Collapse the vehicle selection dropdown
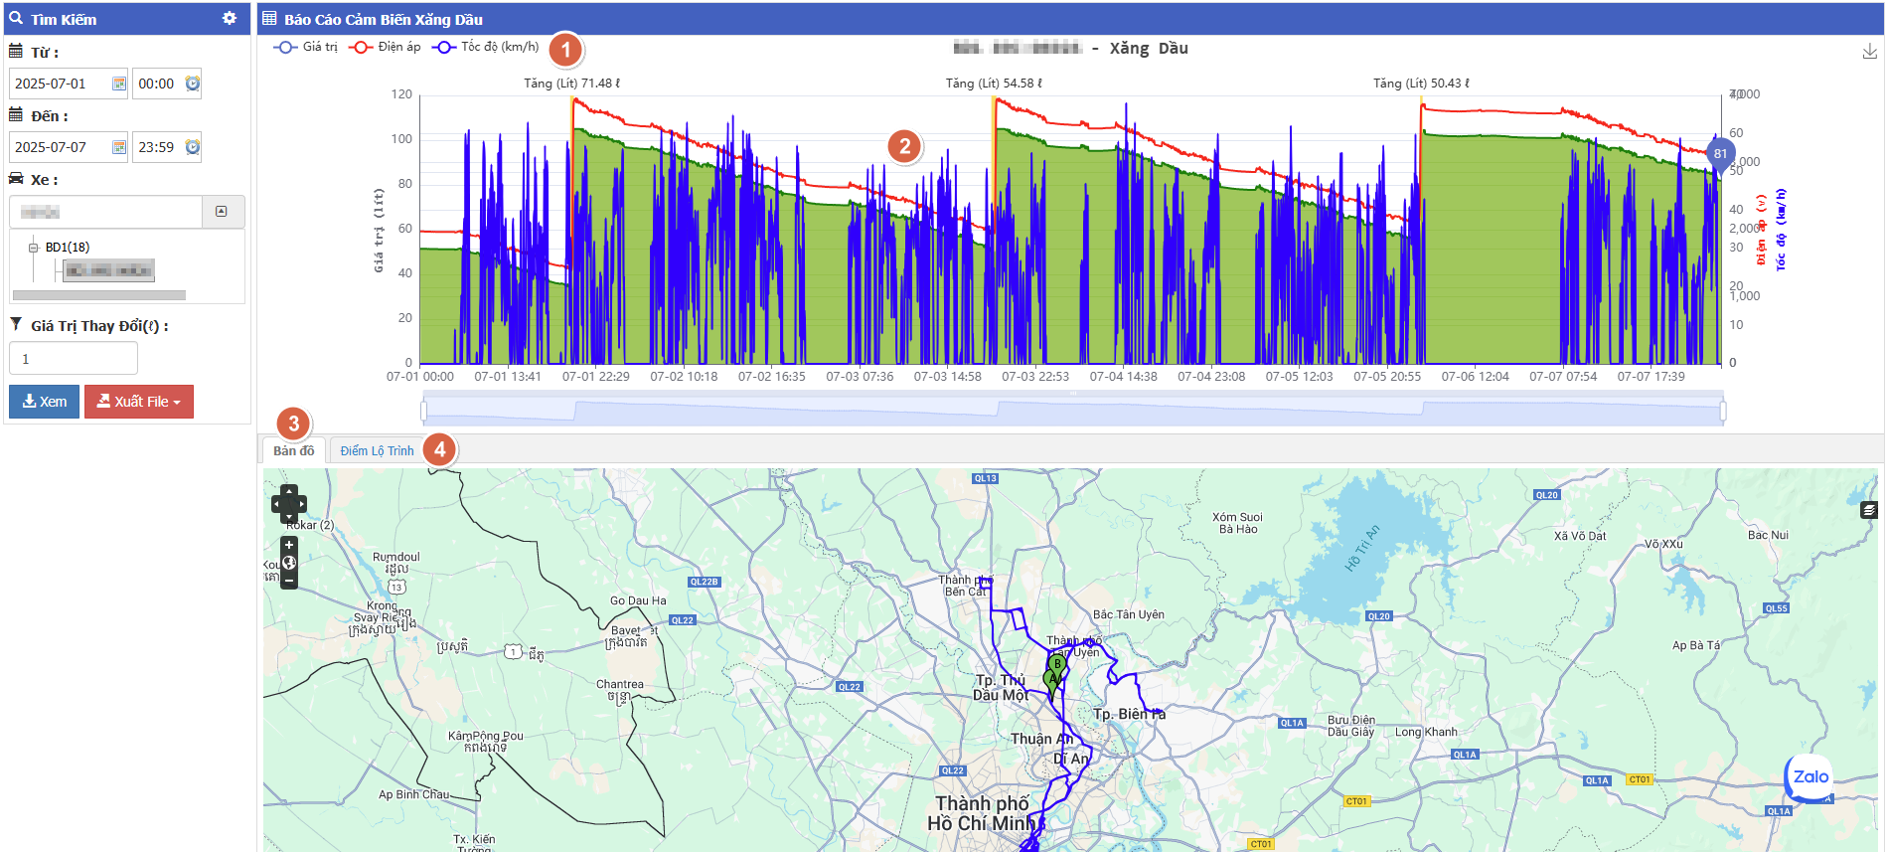This screenshot has width=1888, height=852. [x=222, y=212]
